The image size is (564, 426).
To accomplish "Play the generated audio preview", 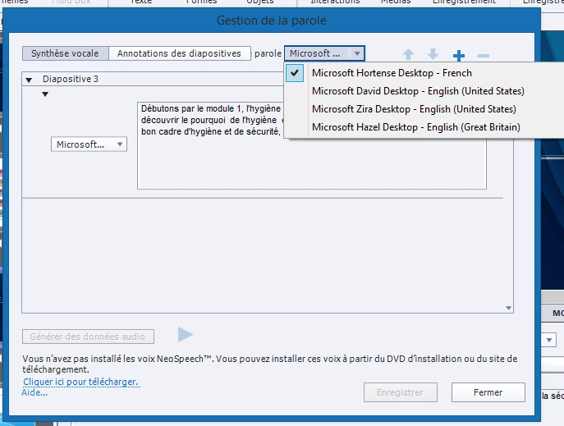I will coord(186,335).
